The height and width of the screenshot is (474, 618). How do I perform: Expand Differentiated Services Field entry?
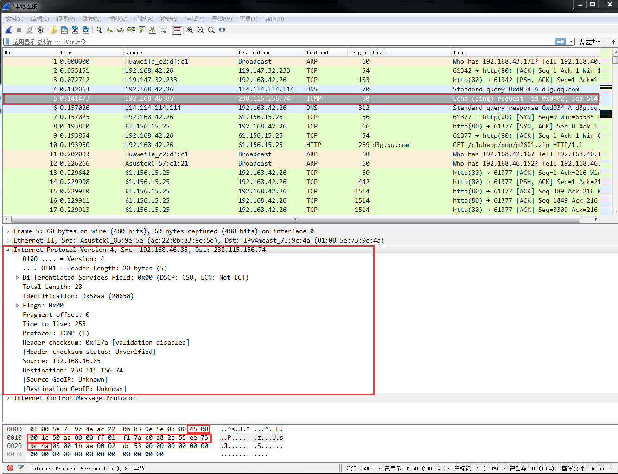click(18, 277)
